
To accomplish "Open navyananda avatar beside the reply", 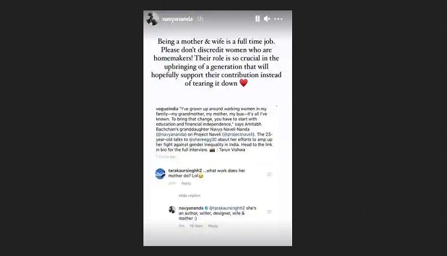I will point(172,210).
